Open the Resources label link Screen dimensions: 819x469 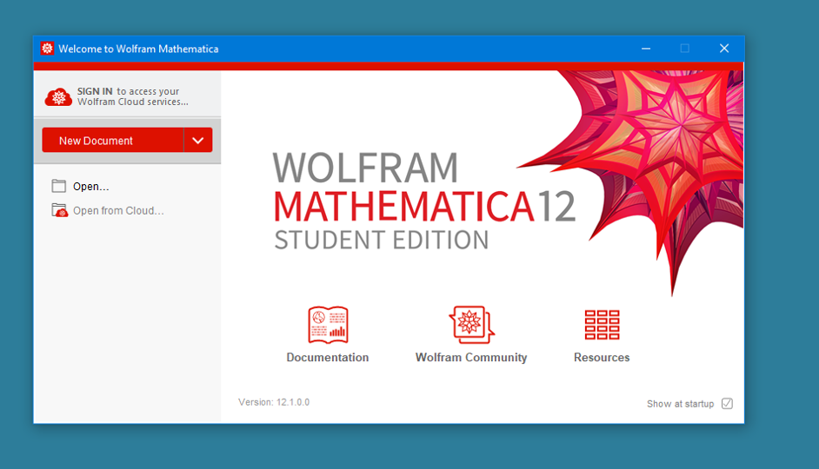[602, 357]
